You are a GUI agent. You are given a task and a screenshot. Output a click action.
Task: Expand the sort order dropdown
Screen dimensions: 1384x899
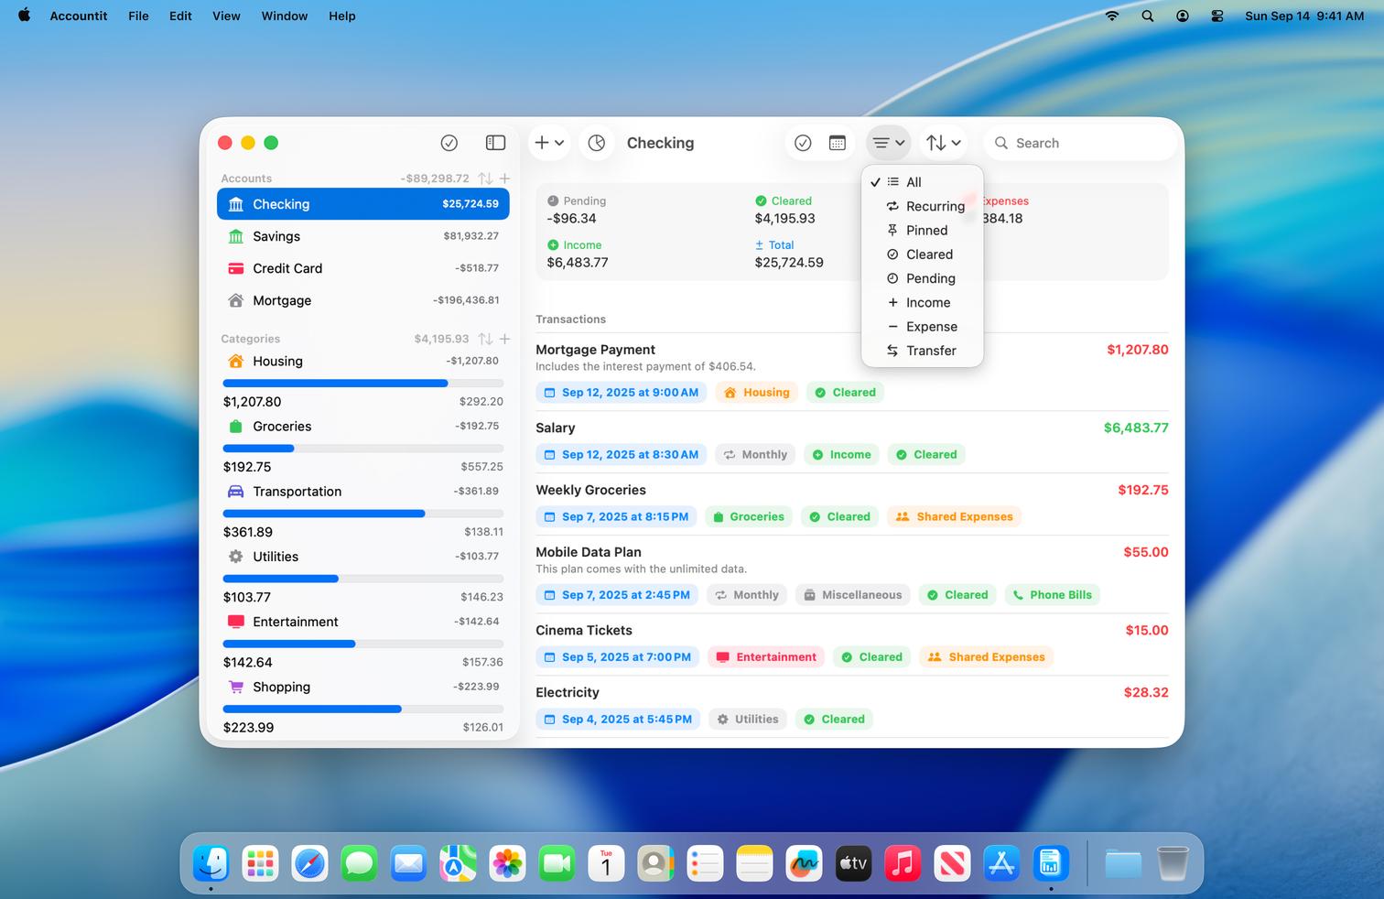coord(943,143)
